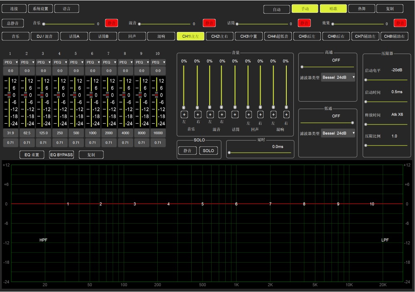415x292 pixels.
Task: Open the PEQ type dropdown for band 1
Action: coord(10,62)
